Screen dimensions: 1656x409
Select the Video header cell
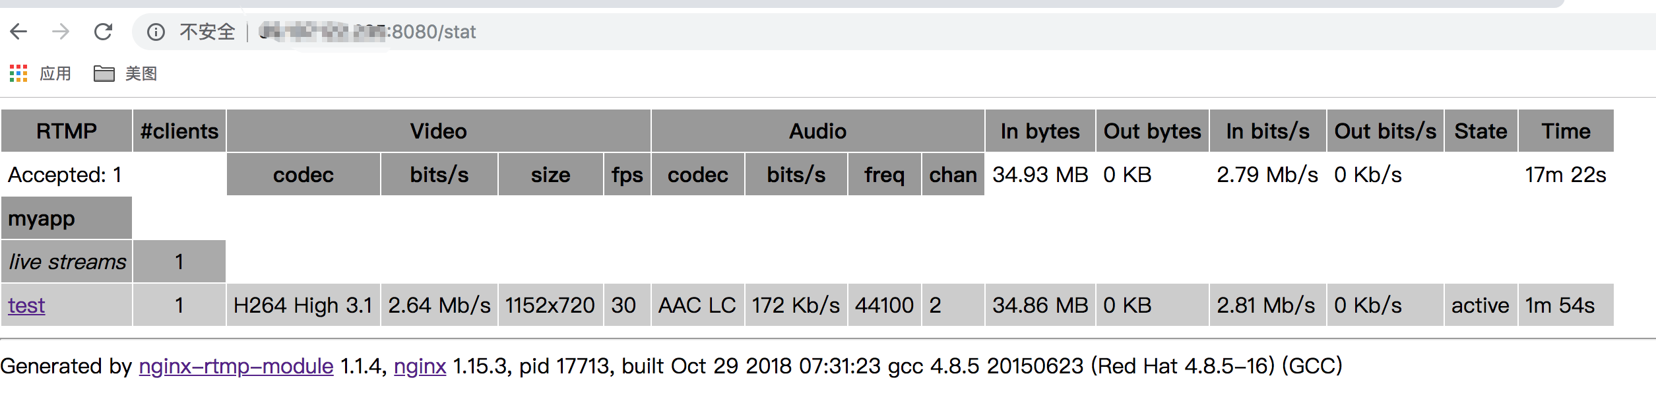pyautogui.click(x=438, y=131)
